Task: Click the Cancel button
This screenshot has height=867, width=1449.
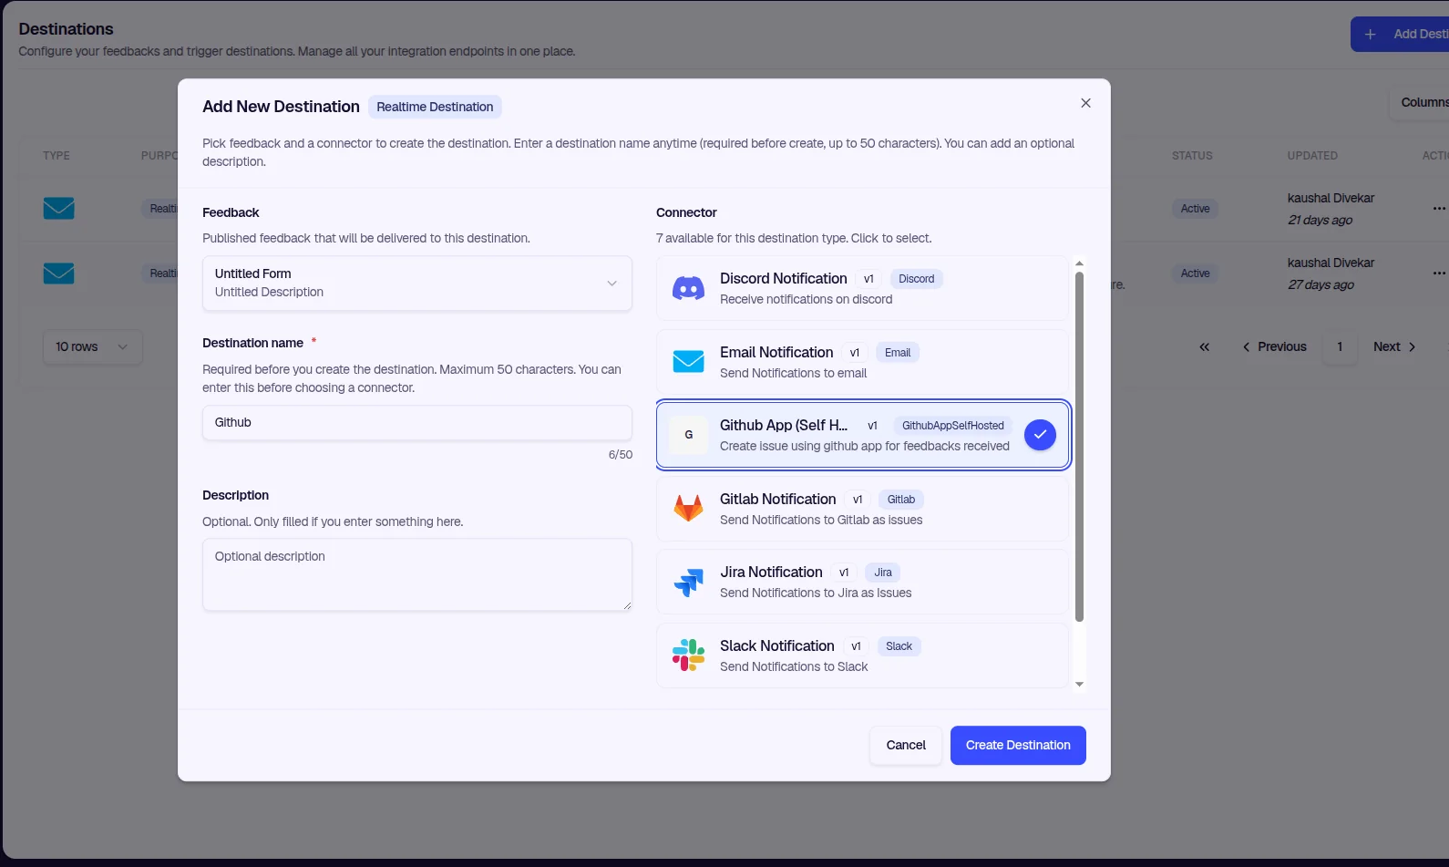Action: point(906,746)
